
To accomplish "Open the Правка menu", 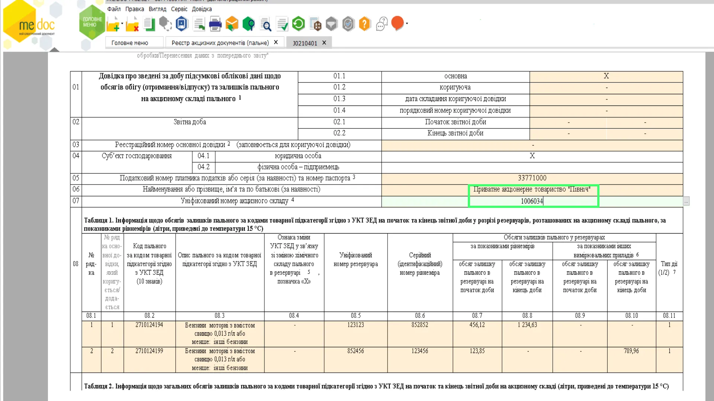I will (135, 9).
